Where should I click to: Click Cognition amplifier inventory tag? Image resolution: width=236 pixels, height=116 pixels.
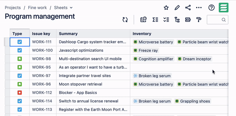tap(153, 59)
